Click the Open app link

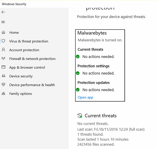[85, 97]
